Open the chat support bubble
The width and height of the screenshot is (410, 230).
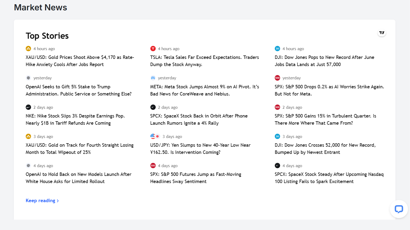(x=399, y=209)
